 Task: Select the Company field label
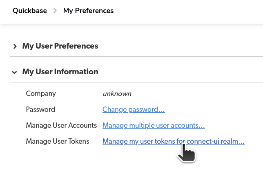tap(41, 93)
